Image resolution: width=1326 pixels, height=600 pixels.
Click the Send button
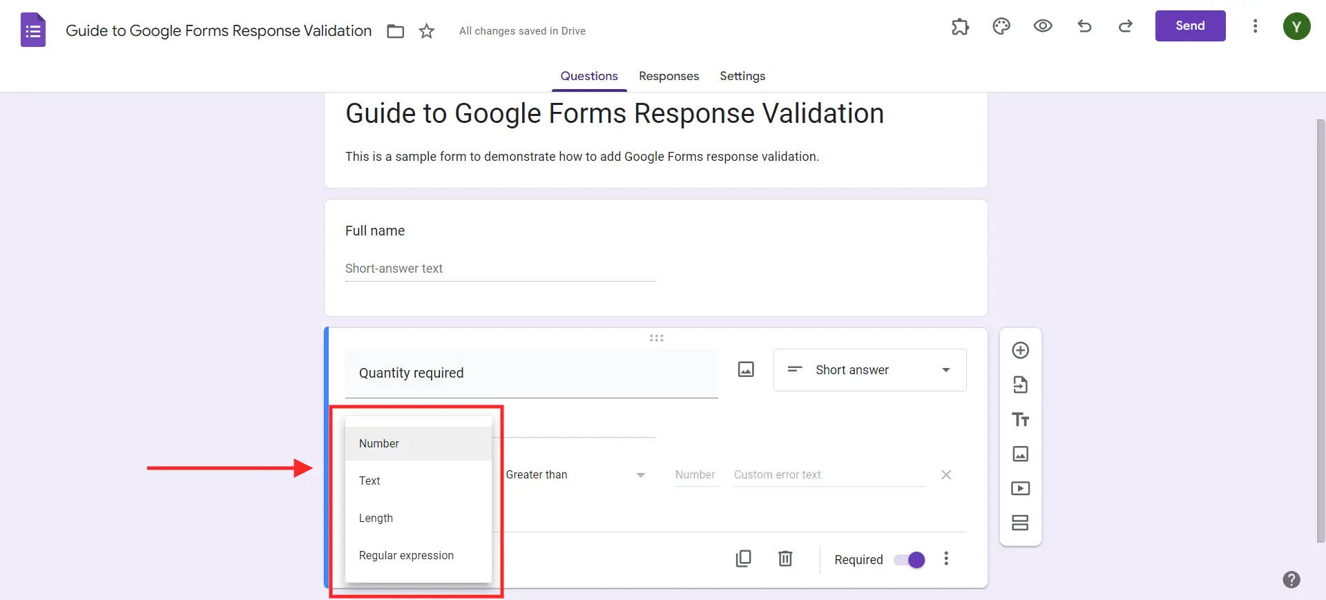[1190, 26]
